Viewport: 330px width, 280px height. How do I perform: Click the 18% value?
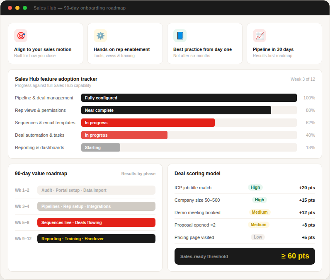[x=311, y=147]
